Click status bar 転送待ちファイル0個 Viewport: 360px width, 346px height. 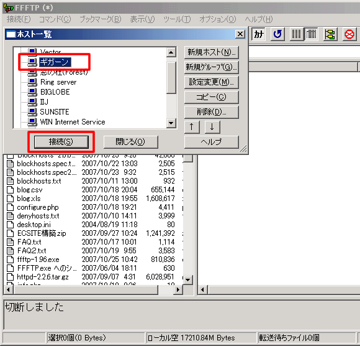[x=289, y=338]
